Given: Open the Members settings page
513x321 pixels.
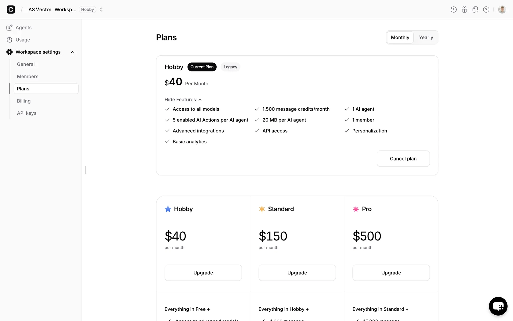Looking at the screenshot, I should pos(28,77).
